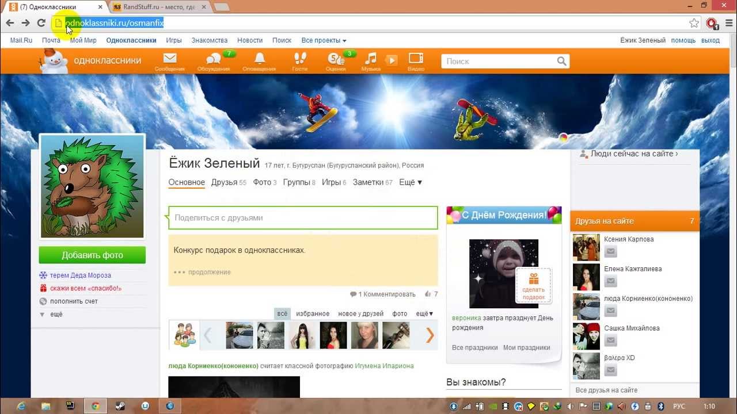Open the Messages (Сообщения) envelope icon
This screenshot has height=414, width=737.
click(170, 59)
